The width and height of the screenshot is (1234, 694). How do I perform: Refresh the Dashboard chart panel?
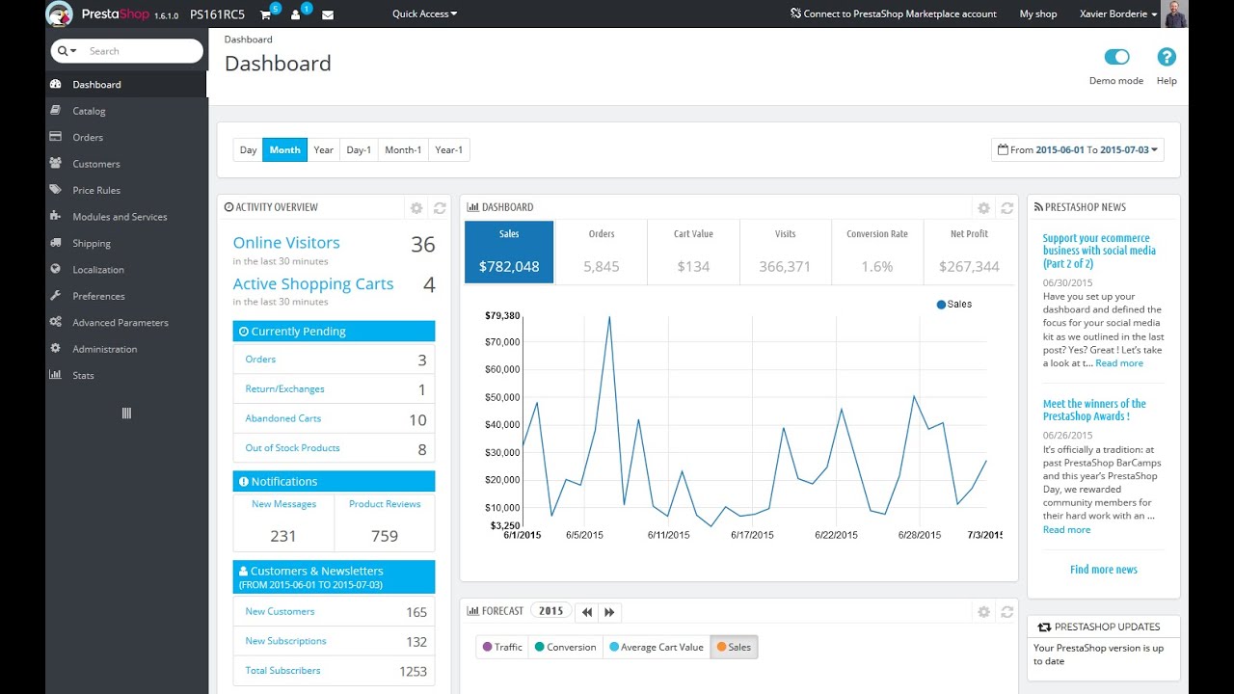(1006, 208)
